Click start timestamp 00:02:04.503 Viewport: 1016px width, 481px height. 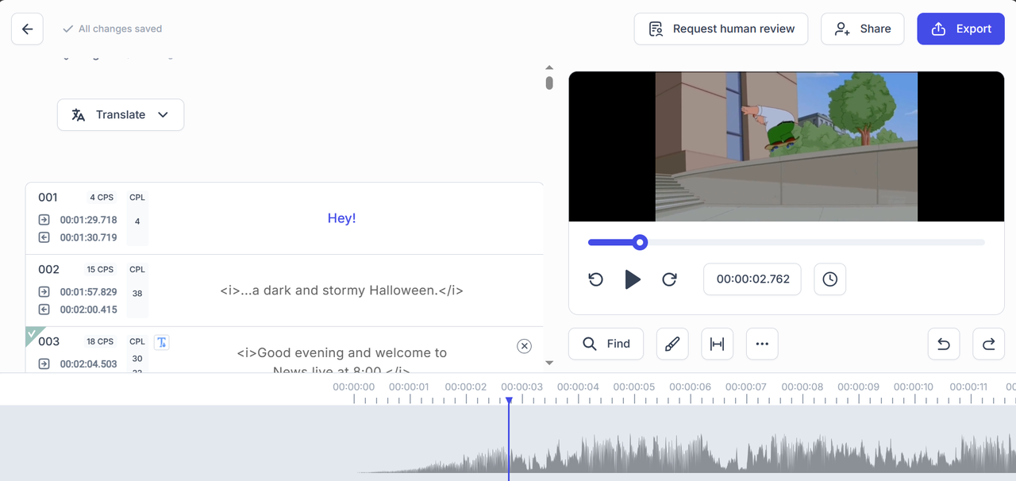click(x=88, y=364)
